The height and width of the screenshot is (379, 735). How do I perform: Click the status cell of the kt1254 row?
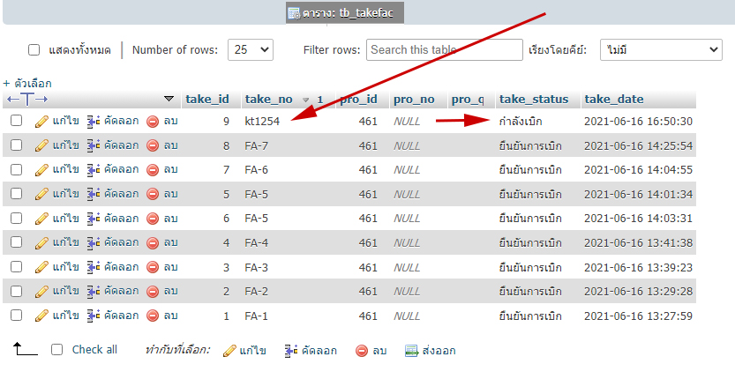point(521,122)
